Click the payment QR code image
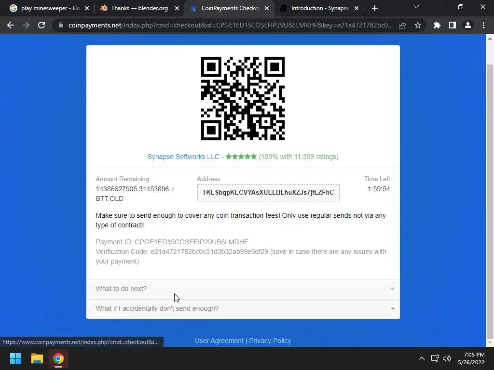The width and height of the screenshot is (494, 370). [243, 98]
